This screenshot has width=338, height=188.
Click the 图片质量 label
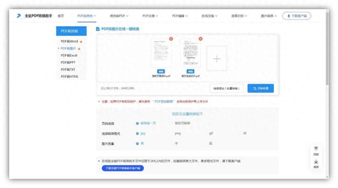tap(108, 144)
